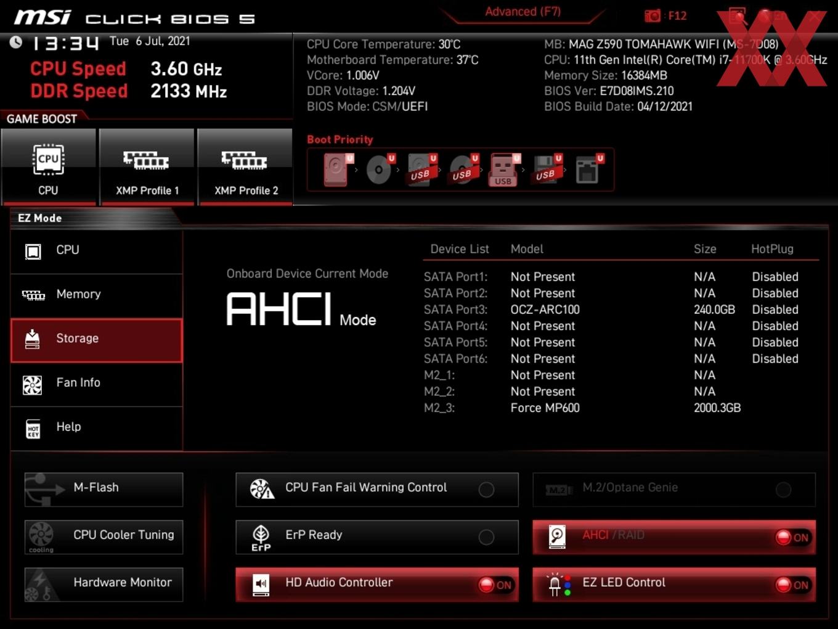Select the CD/DVD disc boot priority icon
This screenshot has height=629, width=838.
380,169
